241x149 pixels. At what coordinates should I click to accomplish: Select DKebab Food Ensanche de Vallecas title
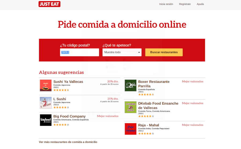[x=158, y=106]
